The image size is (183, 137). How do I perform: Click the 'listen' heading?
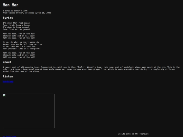tap(8, 76)
